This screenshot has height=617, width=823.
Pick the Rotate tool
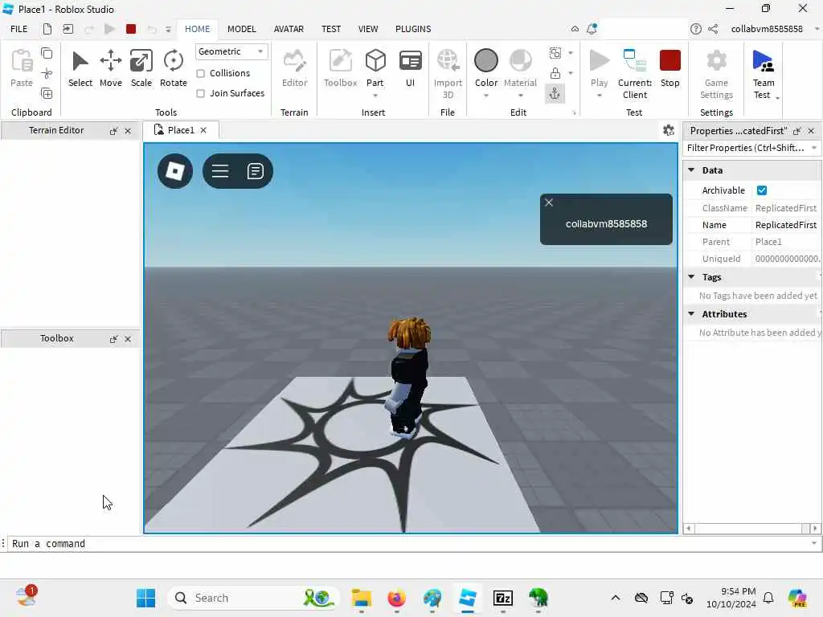tap(174, 68)
